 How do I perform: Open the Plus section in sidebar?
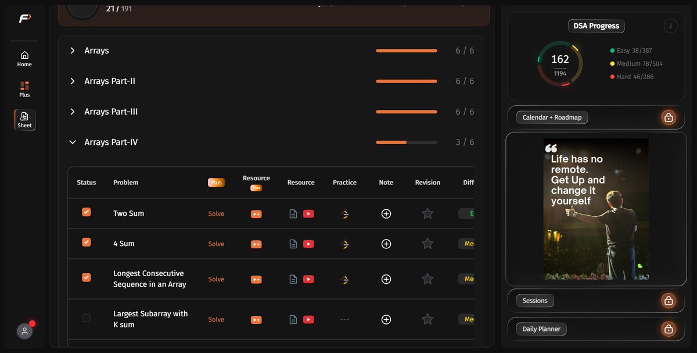click(24, 90)
